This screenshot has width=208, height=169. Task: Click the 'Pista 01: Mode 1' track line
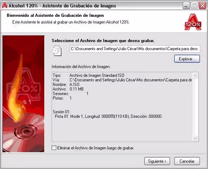pos(108,116)
